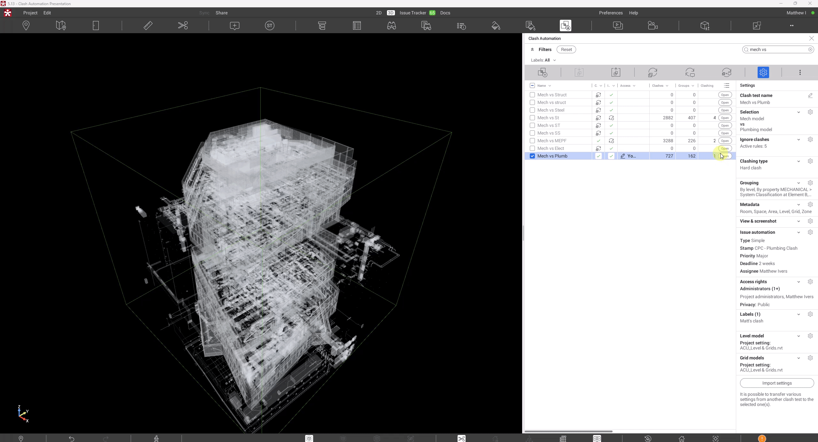
Task: Uncheck the Mech vs Plumb checkbox
Action: click(x=532, y=156)
